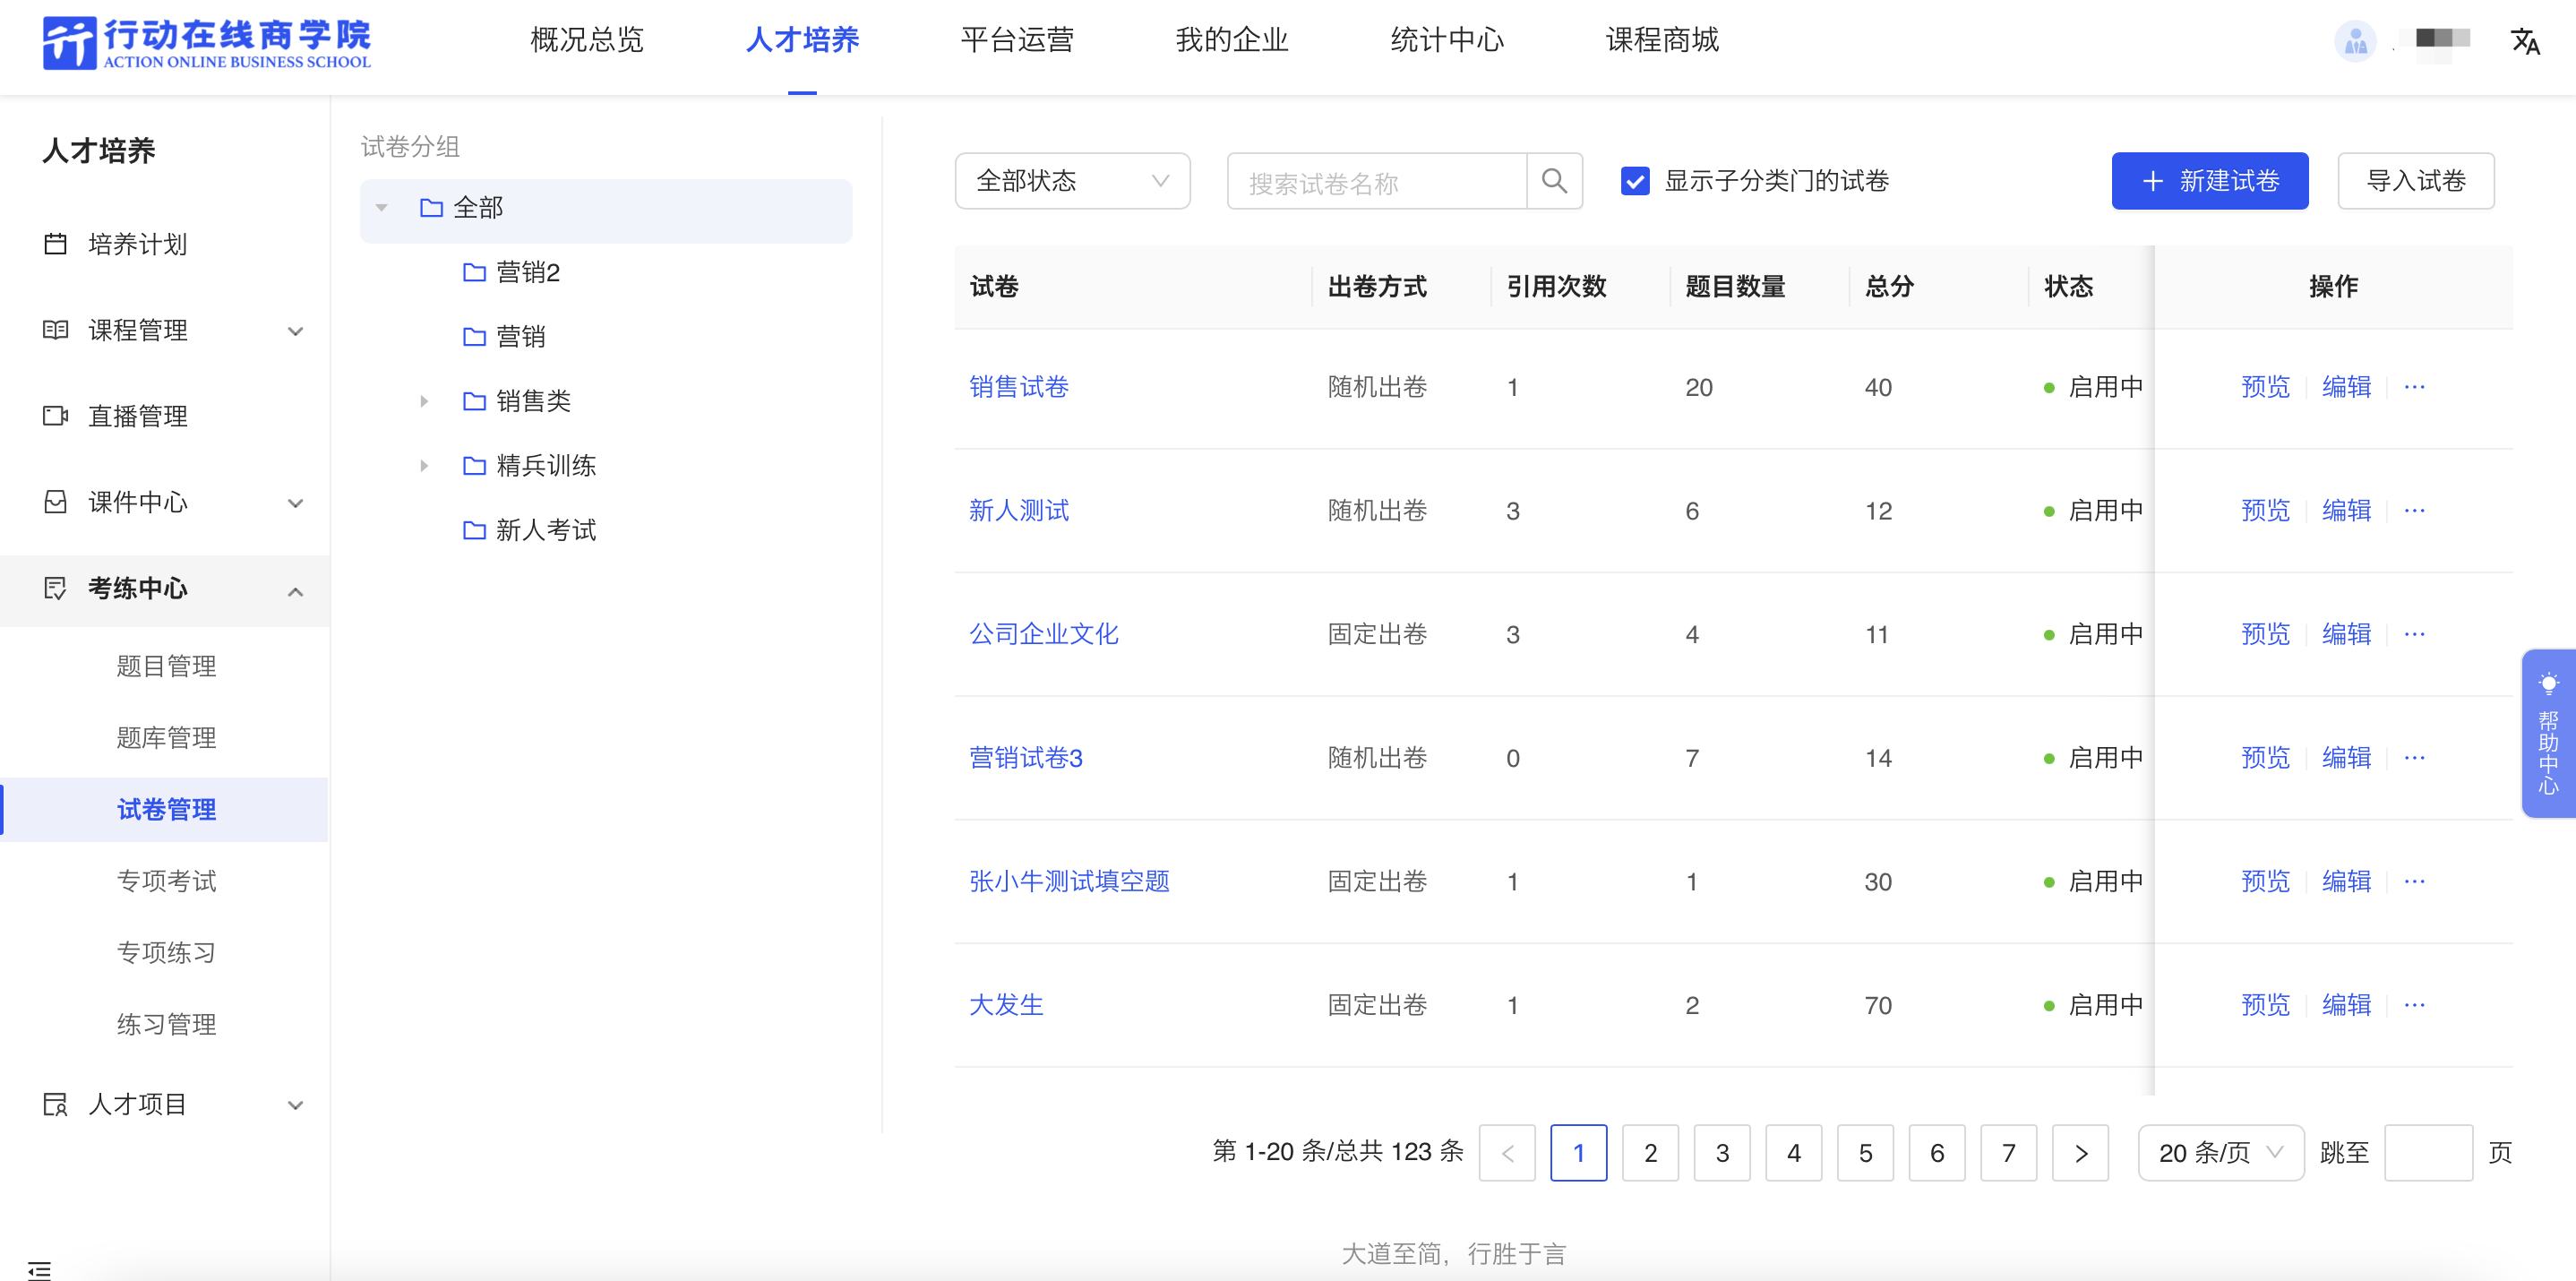This screenshot has height=1281, width=2576.
Task: Expand the 人才项目 menu chevron
Action: [x=295, y=1105]
